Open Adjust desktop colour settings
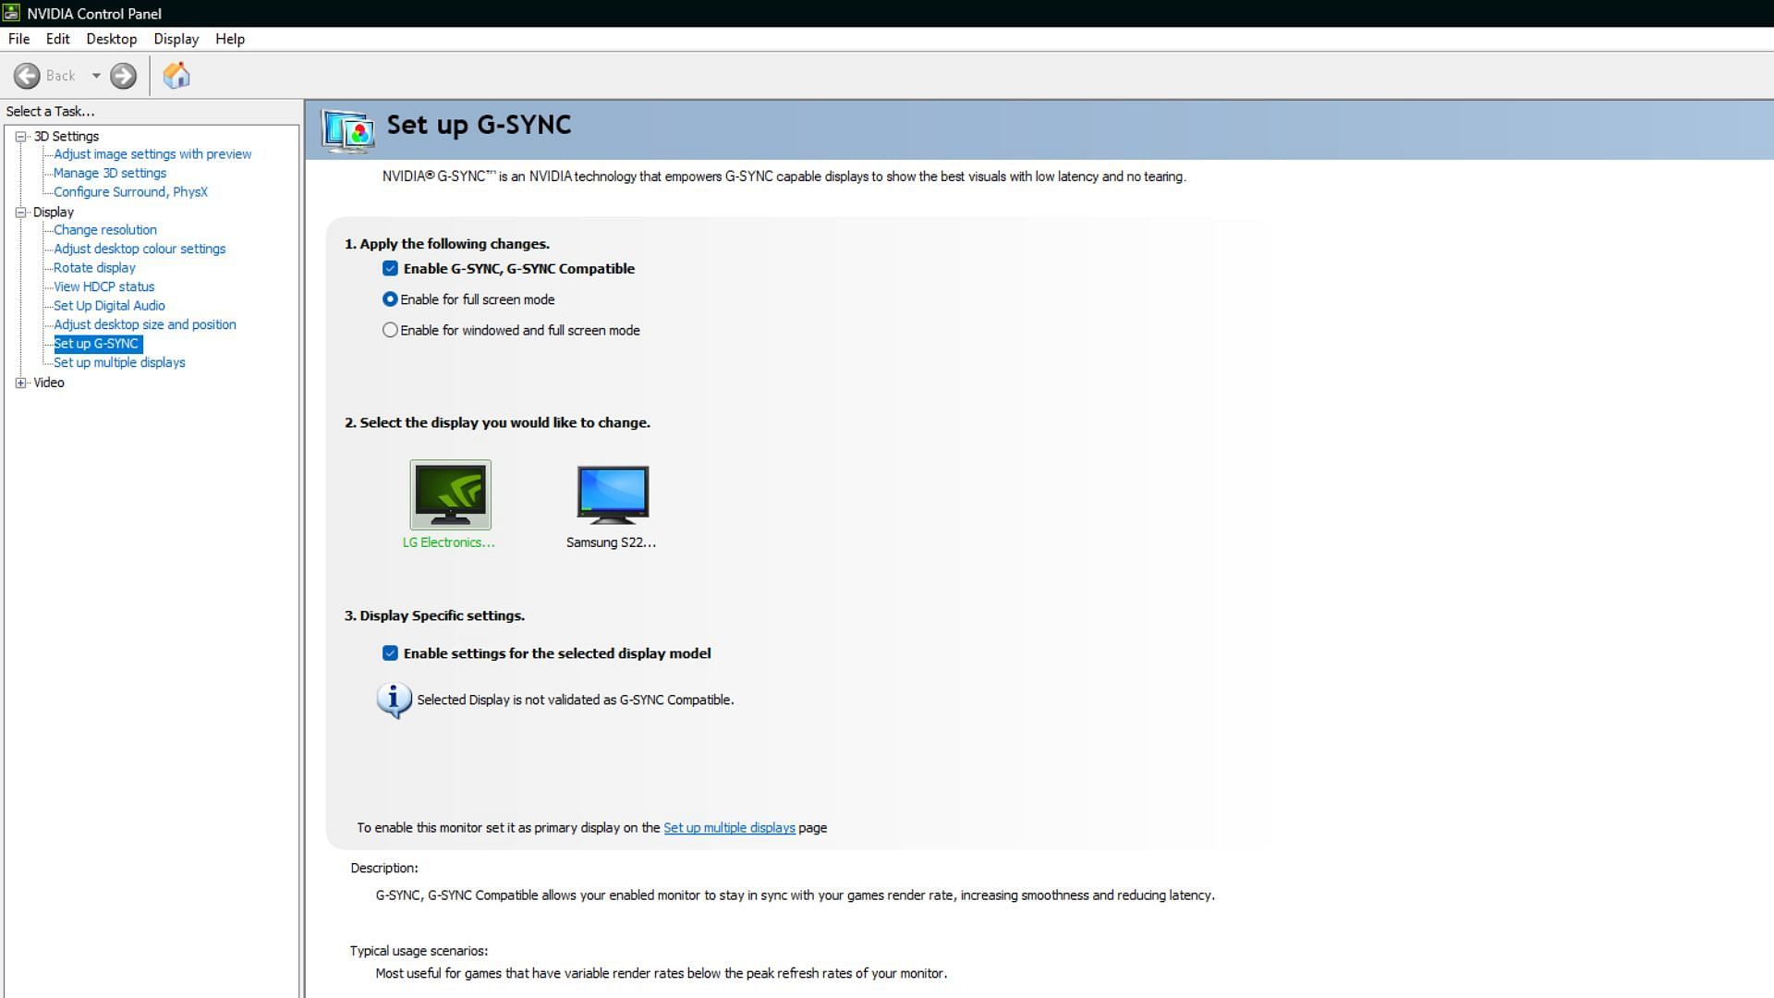The width and height of the screenshot is (1774, 998). pyautogui.click(x=140, y=249)
